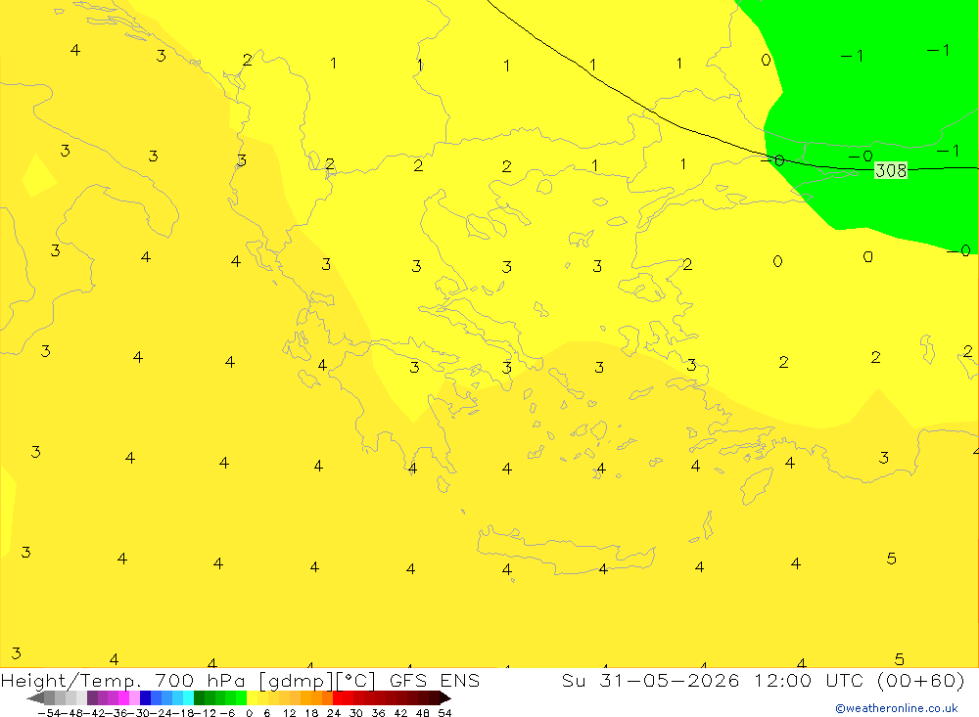
Task: Click the 36 label on color scale
Action: 378,713
